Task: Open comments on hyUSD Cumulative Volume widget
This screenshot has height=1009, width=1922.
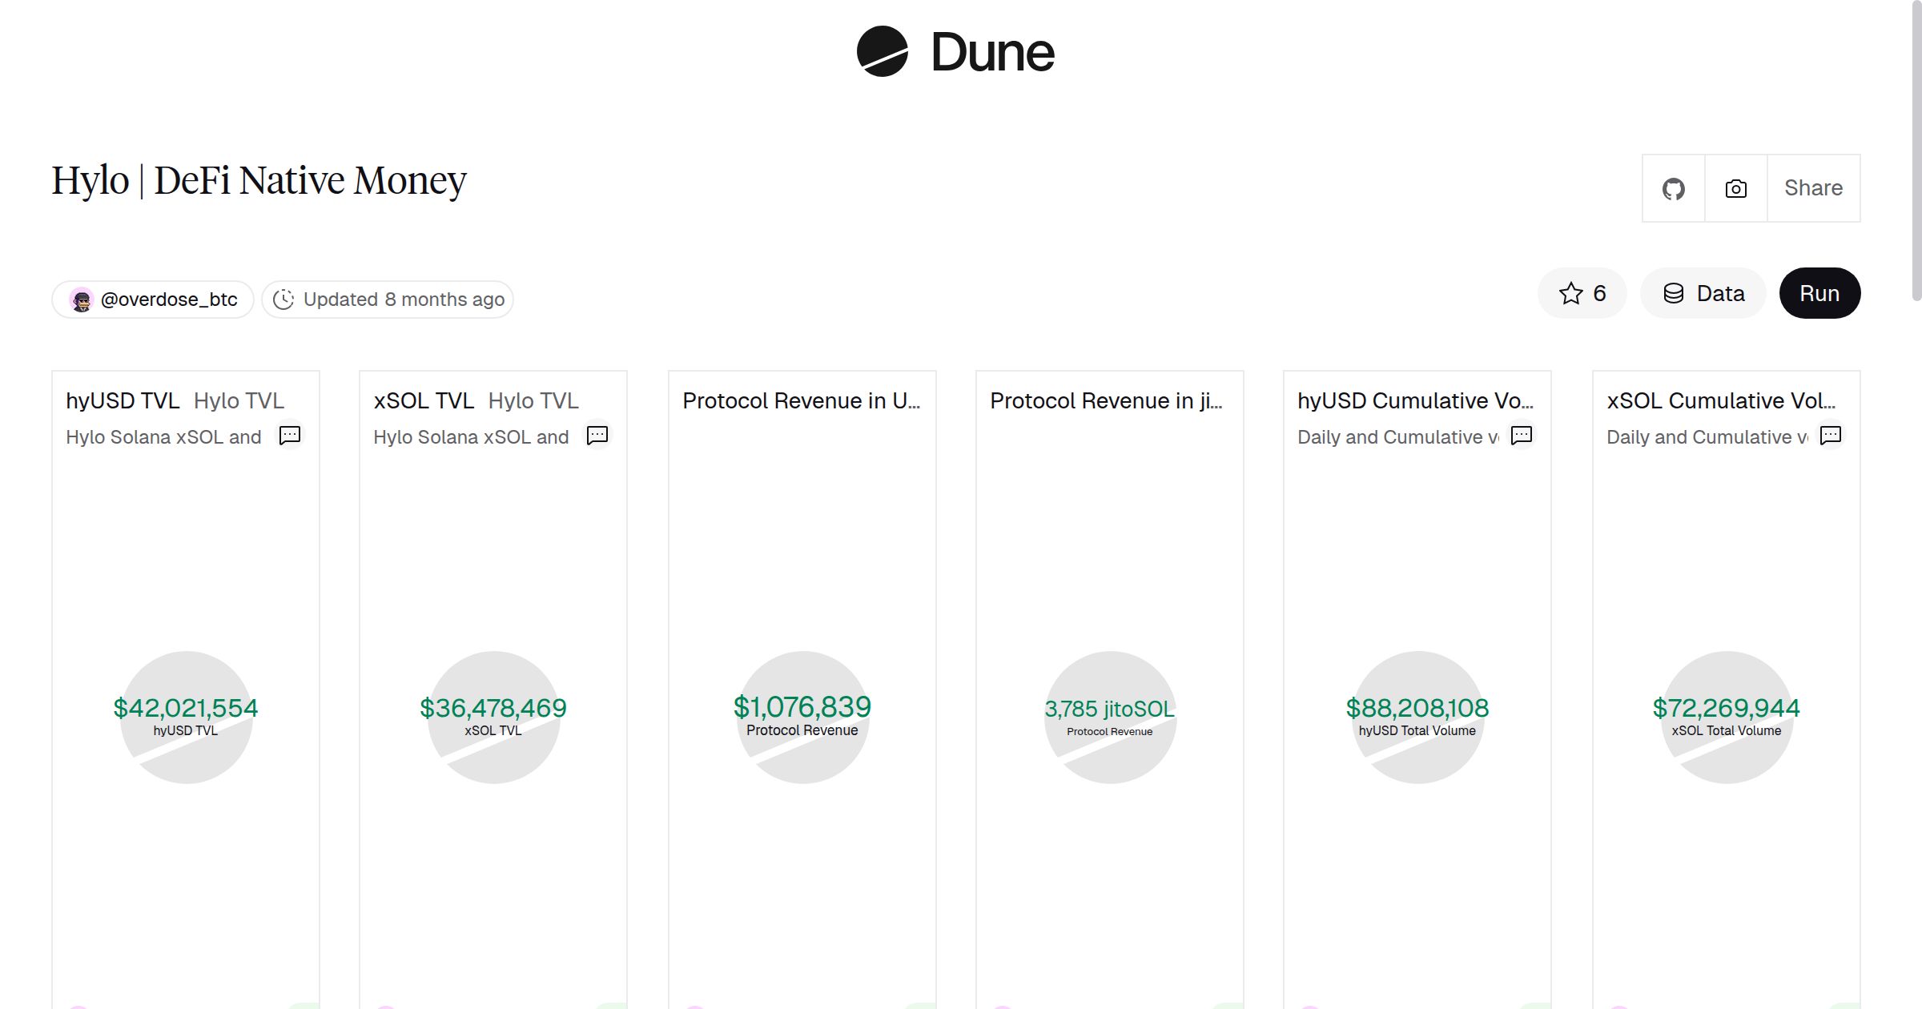Action: (1521, 436)
